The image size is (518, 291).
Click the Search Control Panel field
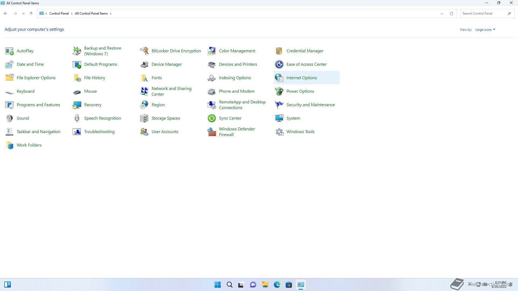pyautogui.click(x=483, y=13)
